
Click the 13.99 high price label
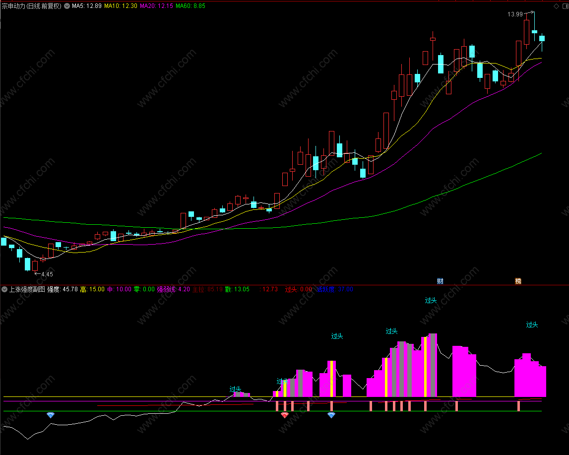(x=515, y=14)
